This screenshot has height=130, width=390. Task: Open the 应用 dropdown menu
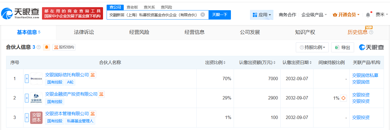click(x=262, y=15)
